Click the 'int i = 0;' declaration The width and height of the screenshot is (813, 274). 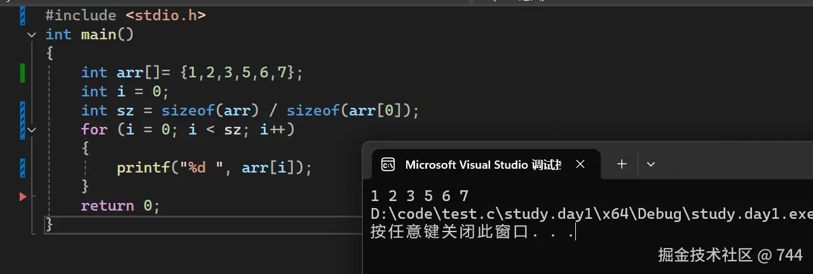125,92
